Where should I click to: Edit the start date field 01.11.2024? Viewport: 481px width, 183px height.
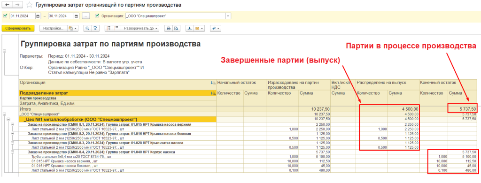click(x=23, y=16)
